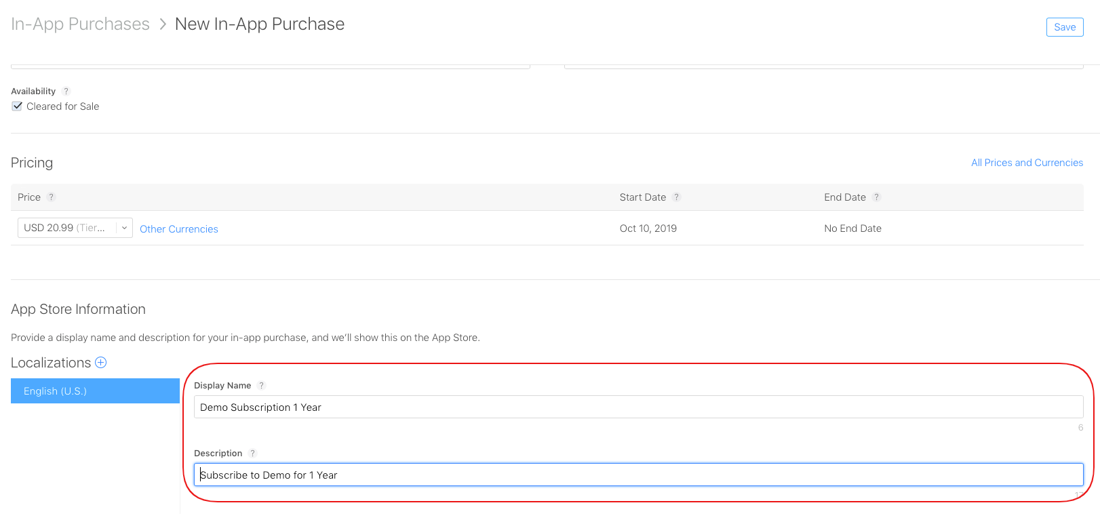Viewport: 1100px width, 520px height.
Task: Click into the Description text field
Action: click(x=637, y=475)
